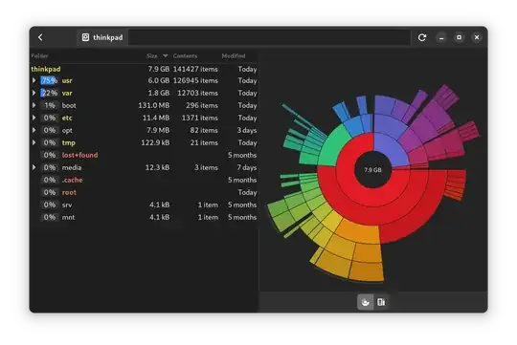Image resolution: width=517 pixels, height=345 pixels.
Task: Maximize the window
Action: tap(459, 37)
